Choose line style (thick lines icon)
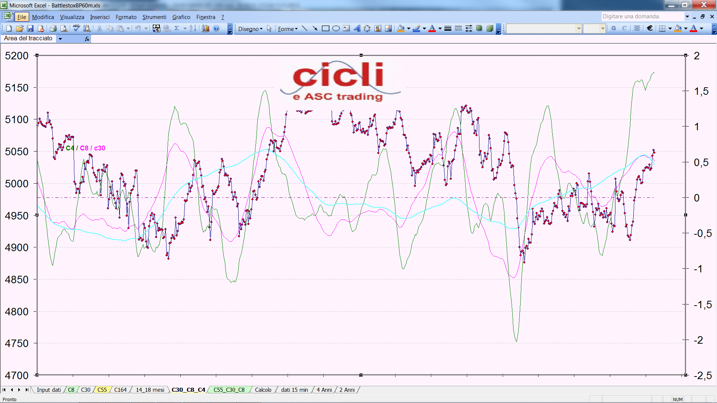 (448, 28)
